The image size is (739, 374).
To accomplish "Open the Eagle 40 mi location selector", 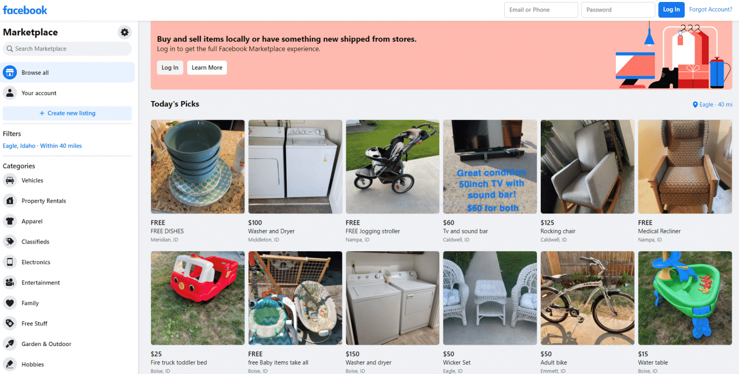I will pyautogui.click(x=712, y=104).
